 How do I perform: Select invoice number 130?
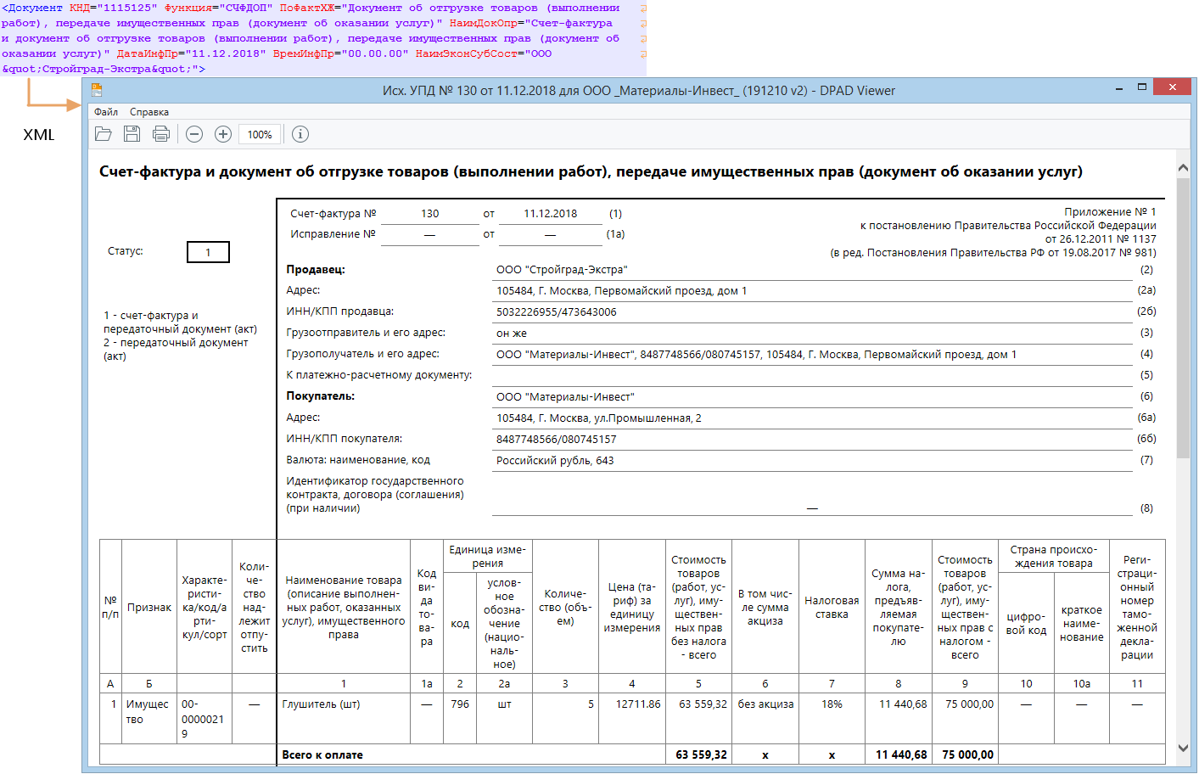pos(430,214)
